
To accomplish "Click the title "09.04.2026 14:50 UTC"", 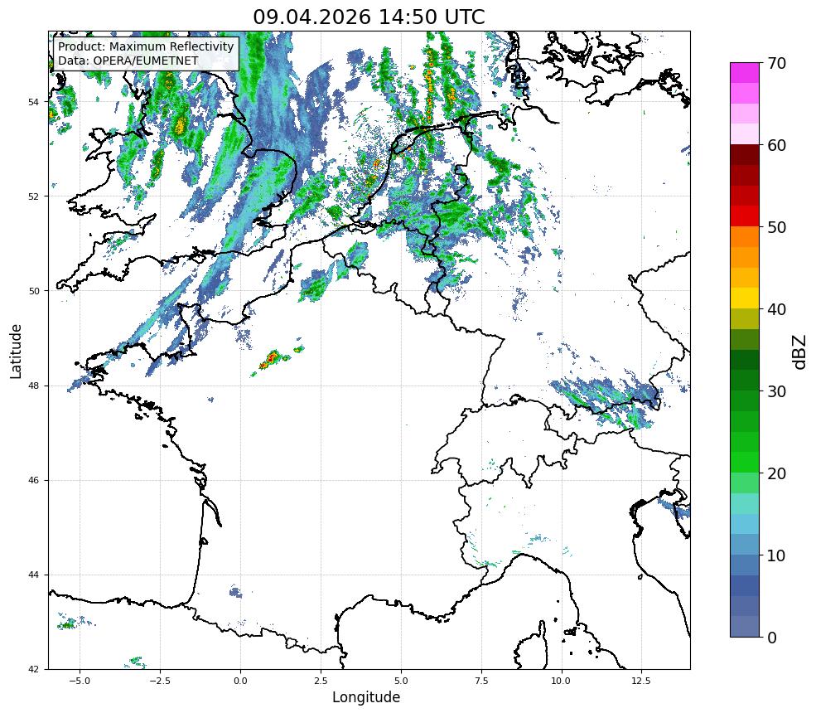I will click(369, 17).
